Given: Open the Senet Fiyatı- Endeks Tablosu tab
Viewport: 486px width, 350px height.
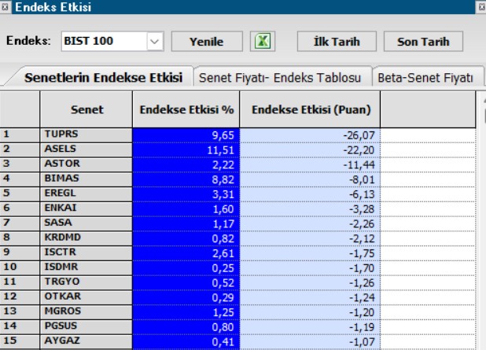Looking at the screenshot, I should coord(280,78).
